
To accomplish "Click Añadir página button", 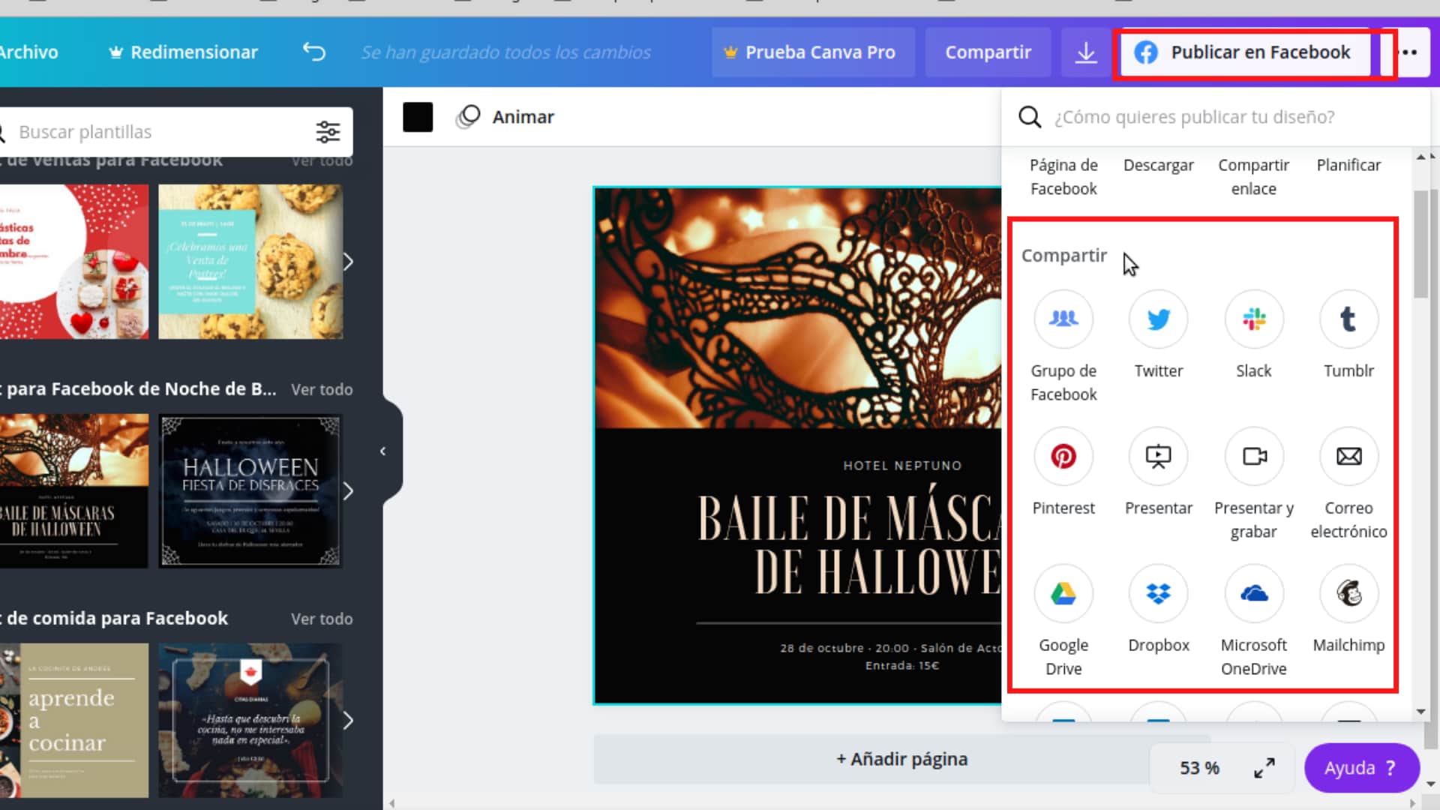I will tap(901, 759).
